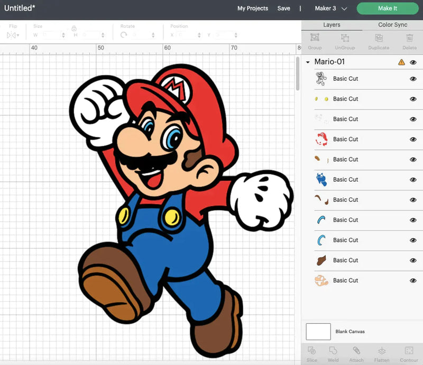Viewport: 423px width, 365px height.
Task: Click the canvas vertical scrollbar
Action: pyautogui.click(x=298, y=73)
